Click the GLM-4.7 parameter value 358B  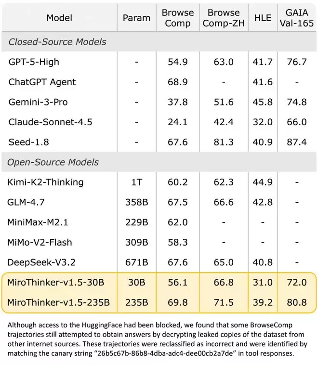(136, 202)
